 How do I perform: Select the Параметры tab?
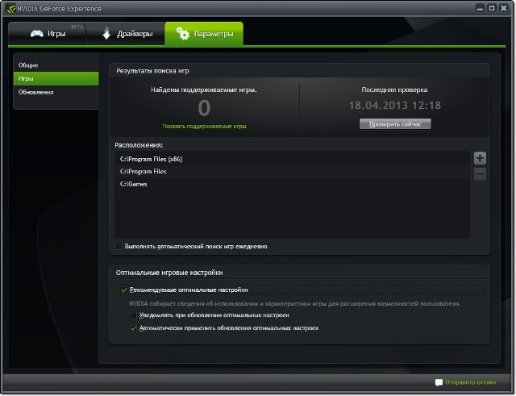point(204,33)
